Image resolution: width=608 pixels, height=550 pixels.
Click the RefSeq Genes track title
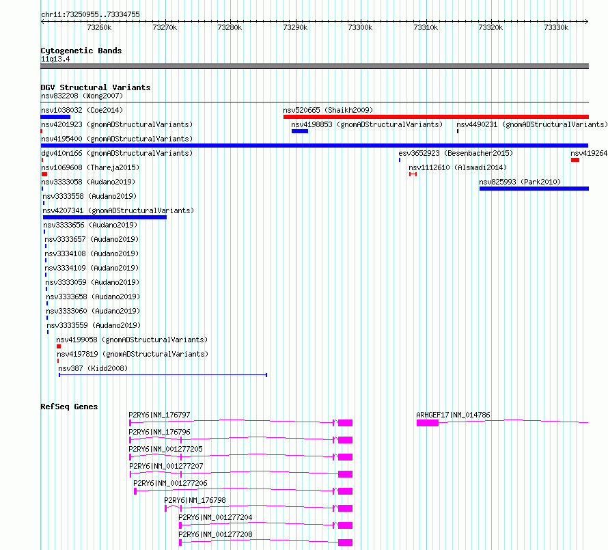coord(70,407)
